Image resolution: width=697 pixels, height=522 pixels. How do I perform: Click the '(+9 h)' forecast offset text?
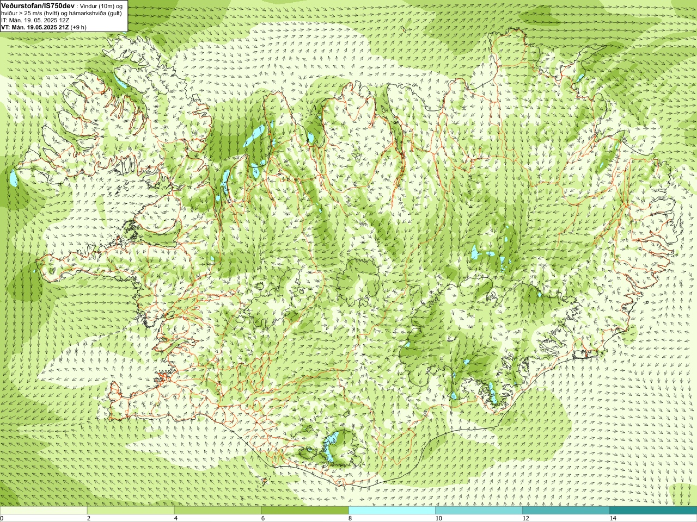pos(78,27)
